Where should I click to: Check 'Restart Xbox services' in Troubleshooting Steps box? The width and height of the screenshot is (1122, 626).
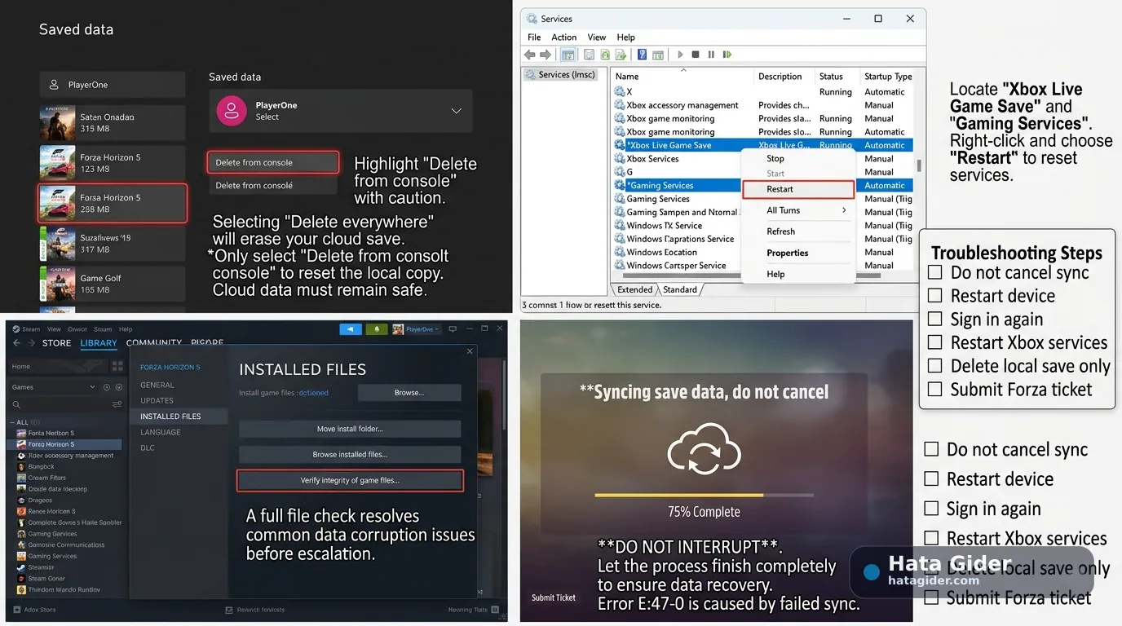[935, 342]
